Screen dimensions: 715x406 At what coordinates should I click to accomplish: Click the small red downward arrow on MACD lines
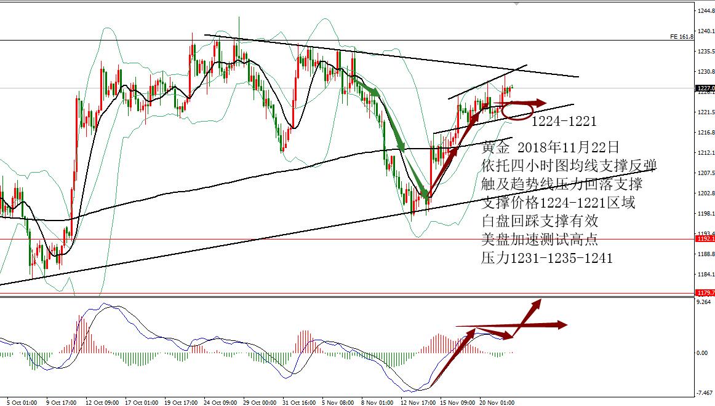tap(494, 334)
